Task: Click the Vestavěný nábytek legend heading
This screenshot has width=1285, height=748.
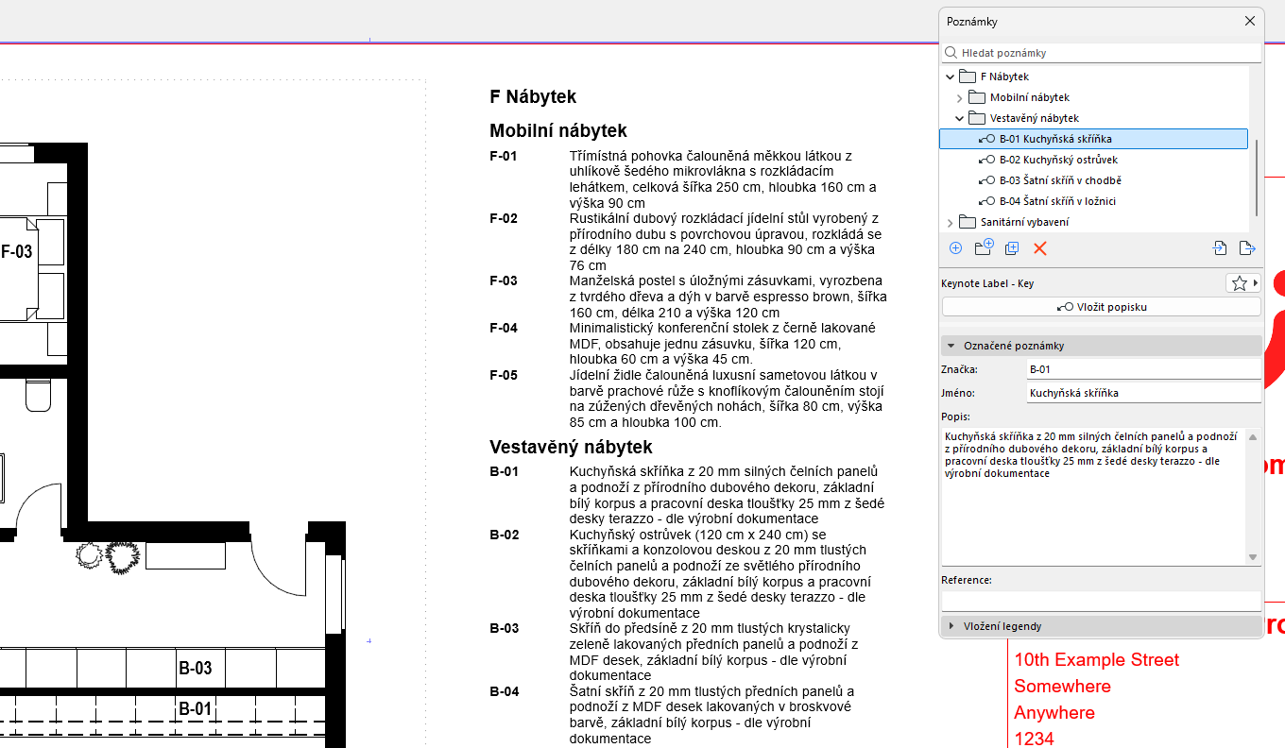Action: pyautogui.click(x=571, y=447)
